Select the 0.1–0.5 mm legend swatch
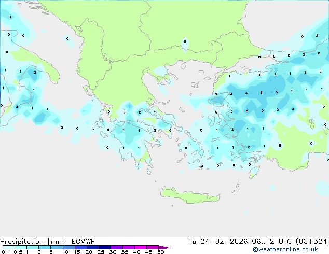 (x=9, y=247)
